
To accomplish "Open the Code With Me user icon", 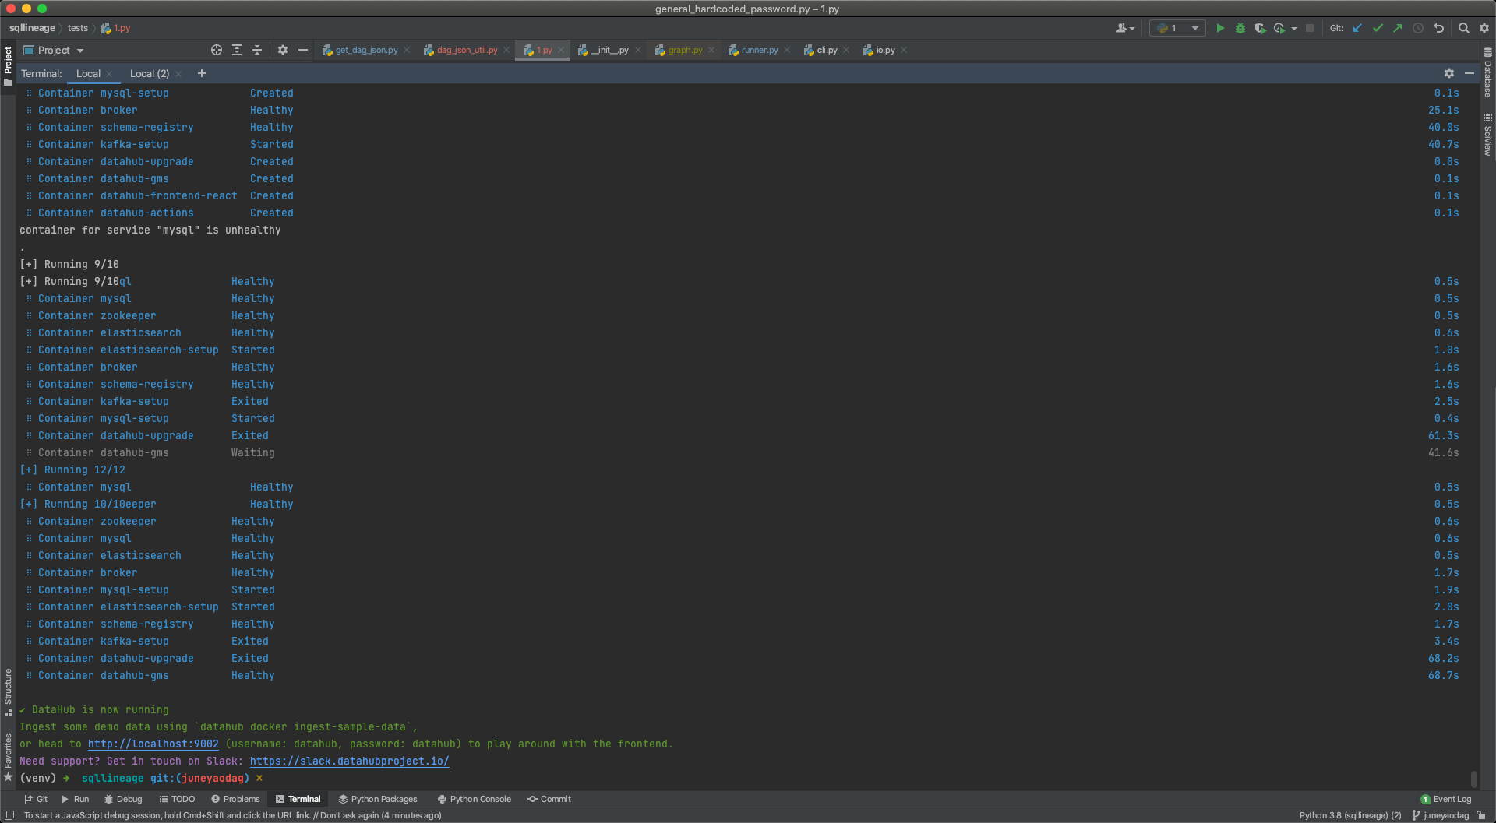I will click(x=1124, y=28).
